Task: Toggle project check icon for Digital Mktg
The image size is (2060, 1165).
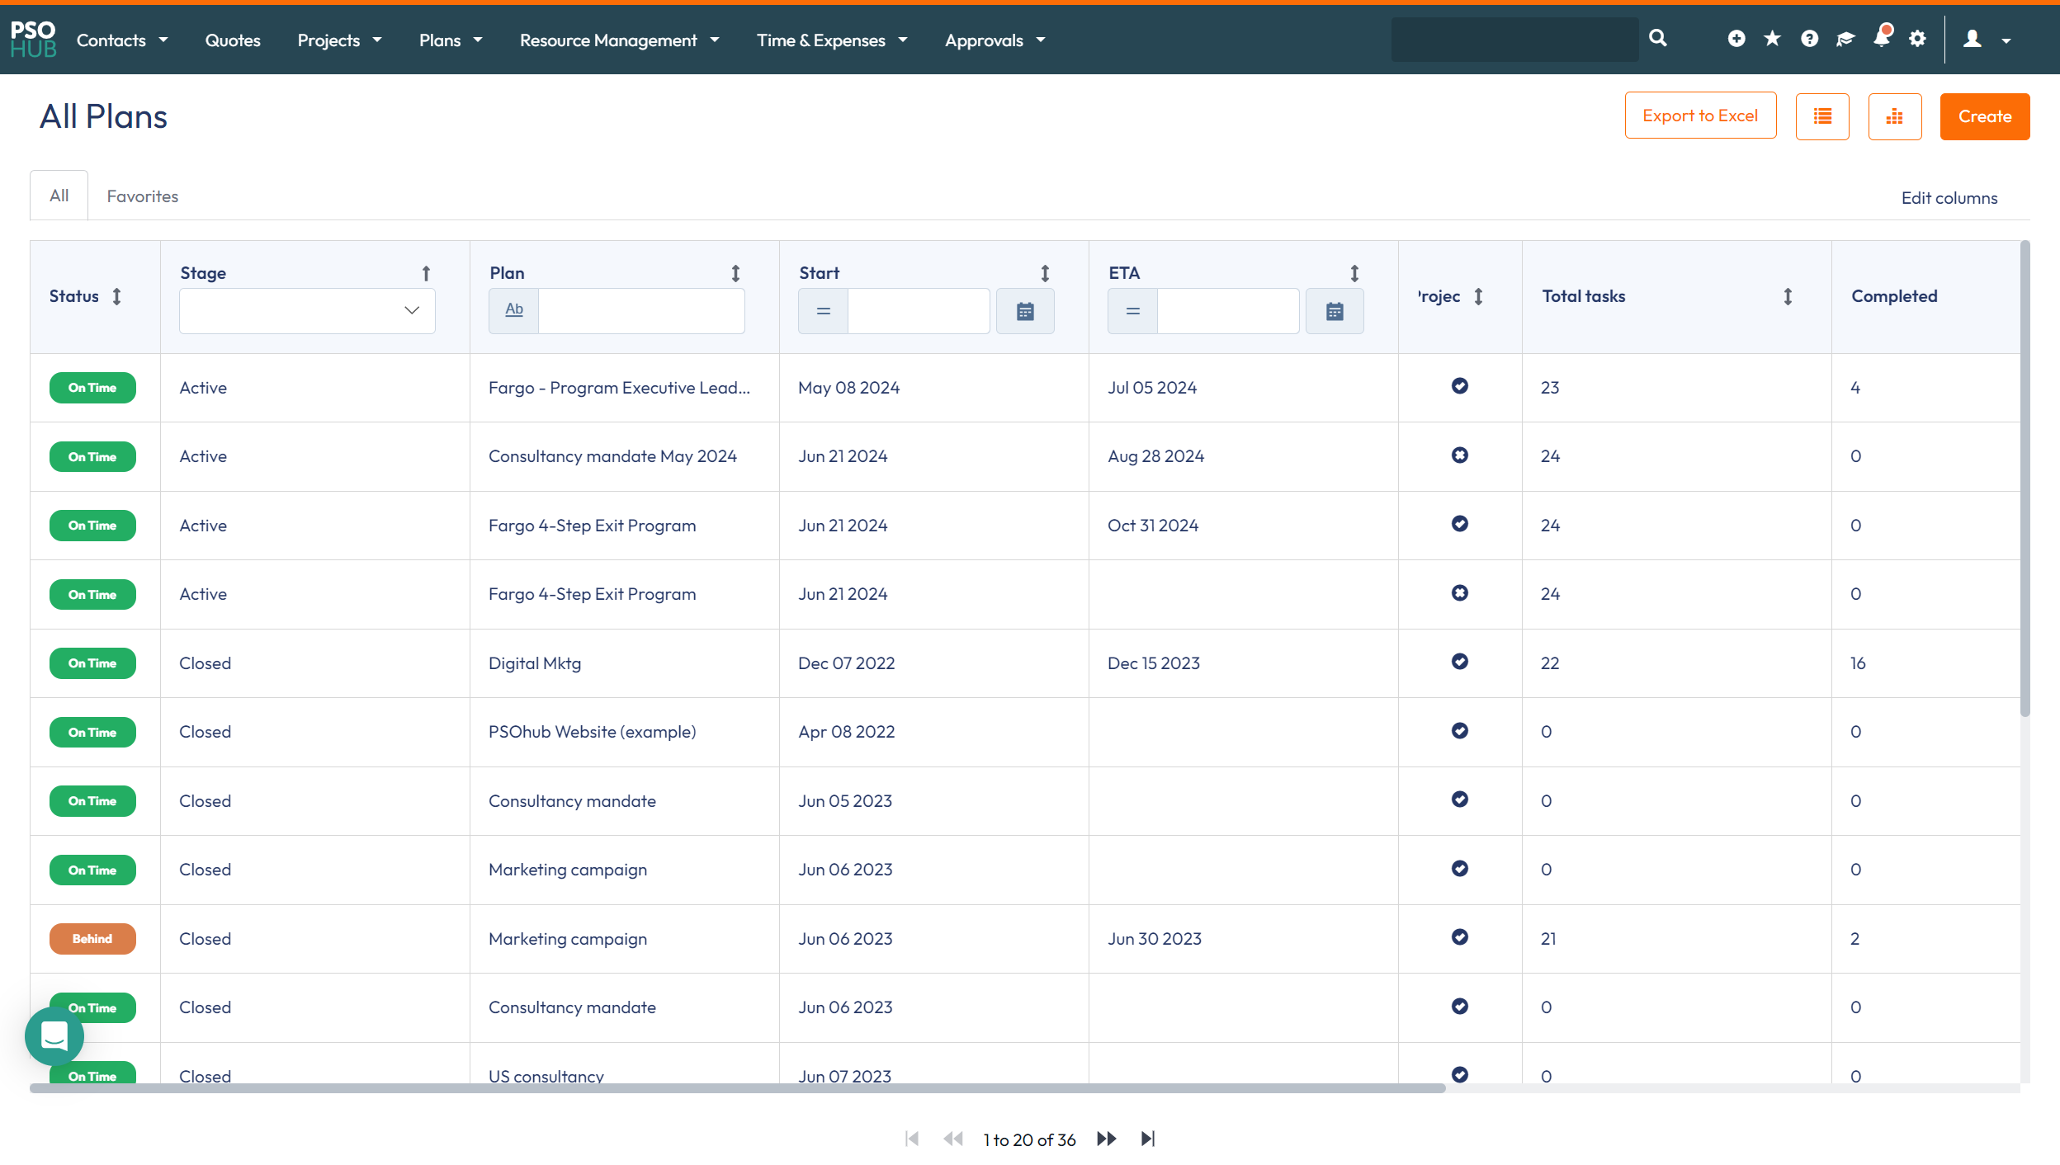Action: pyautogui.click(x=1459, y=662)
